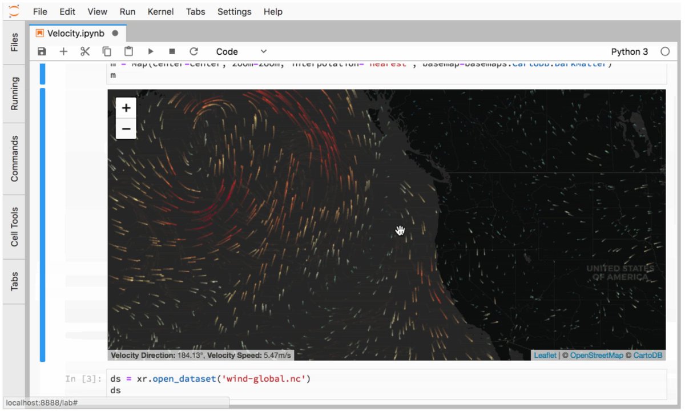This screenshot has height=412, width=685.
Task: Open the View menu
Action: click(x=98, y=11)
